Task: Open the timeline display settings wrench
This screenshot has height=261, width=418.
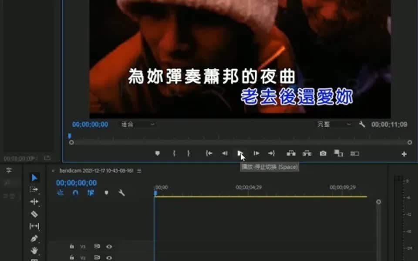Action: (x=122, y=193)
